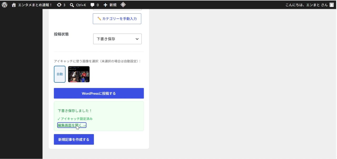Screen dimensions: 337x159
Task: Open Ctrl+K search in admin bar
Action: coord(78,5)
